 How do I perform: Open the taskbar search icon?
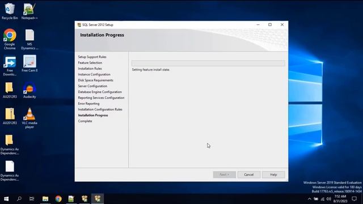(19, 199)
